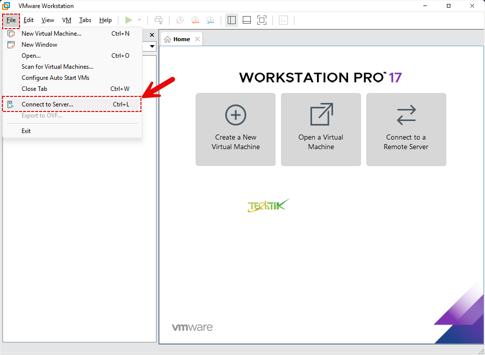485x355 pixels.
Task: Take a snapshot of the virtual machine
Action: pyautogui.click(x=180, y=20)
